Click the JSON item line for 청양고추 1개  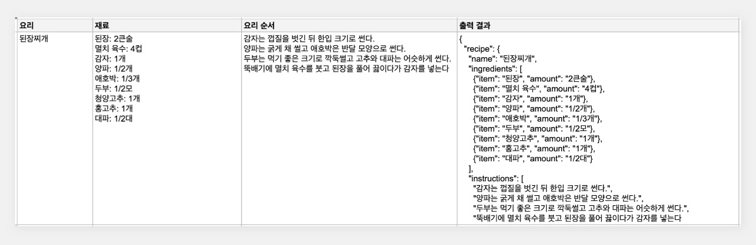click(537, 139)
